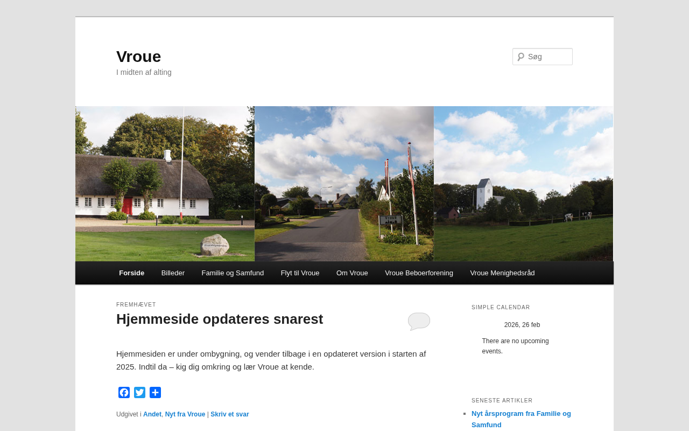The image size is (689, 431).
Task: Click the calendar date 2026, 26 feb
Action: [522, 325]
